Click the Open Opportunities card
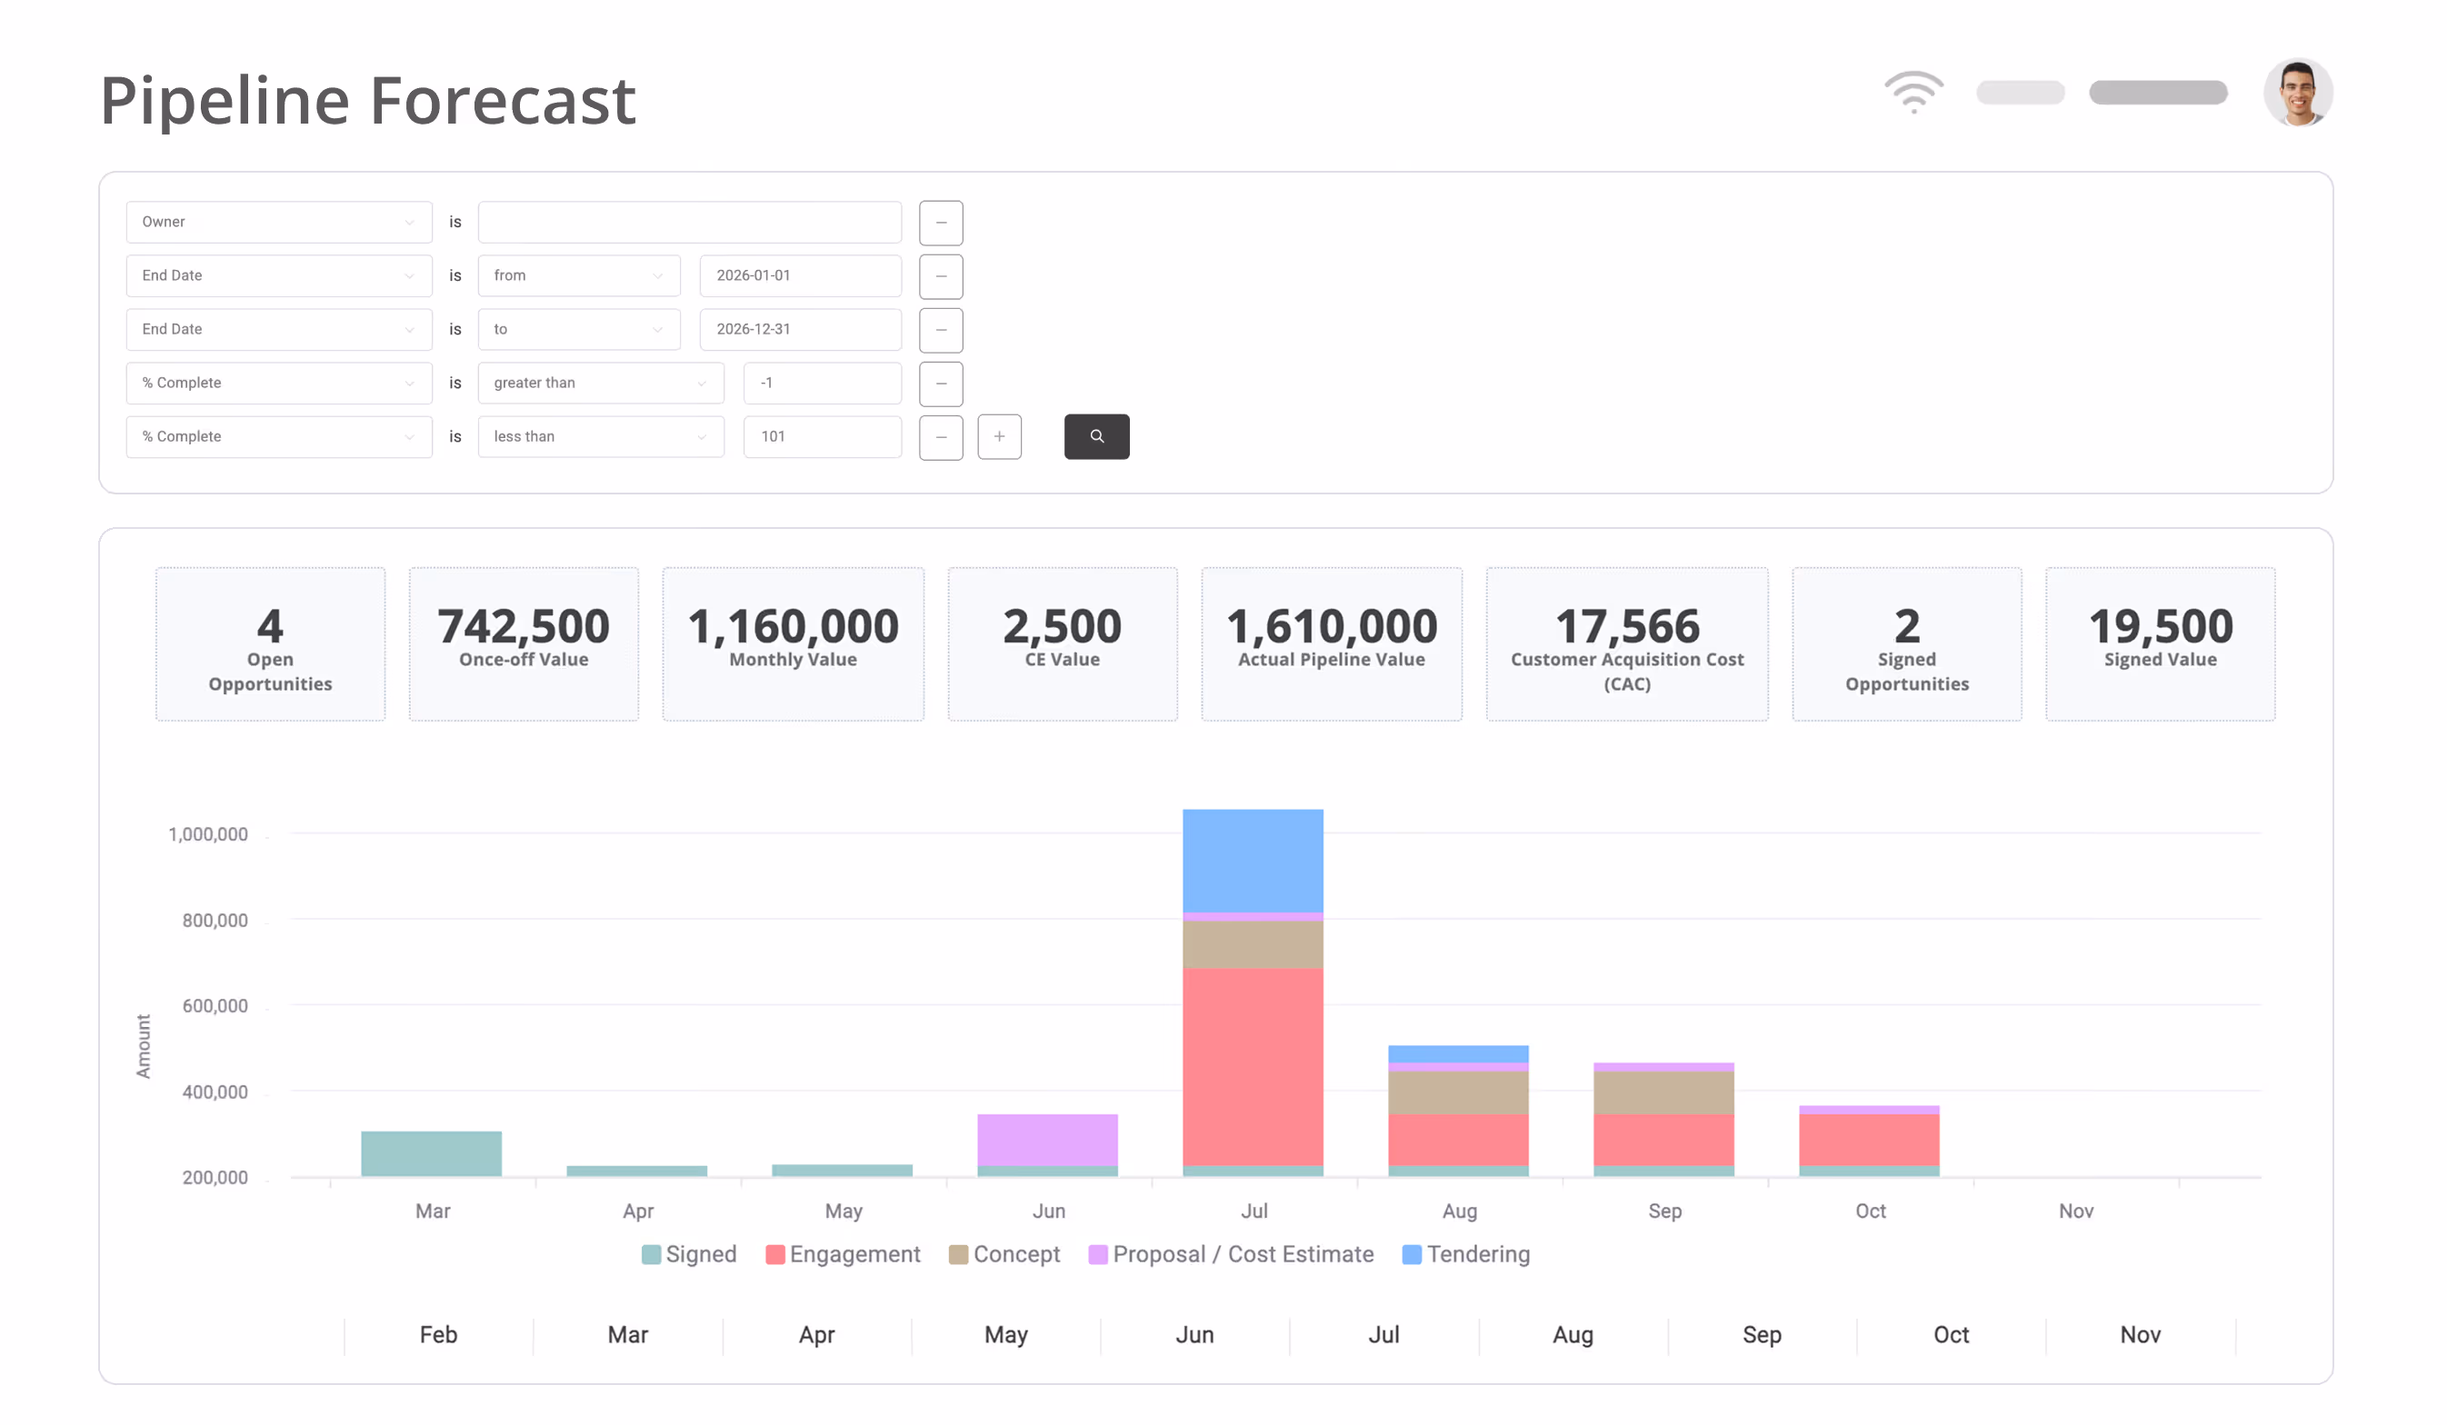Image resolution: width=2447 pixels, height=1425 pixels. point(270,644)
